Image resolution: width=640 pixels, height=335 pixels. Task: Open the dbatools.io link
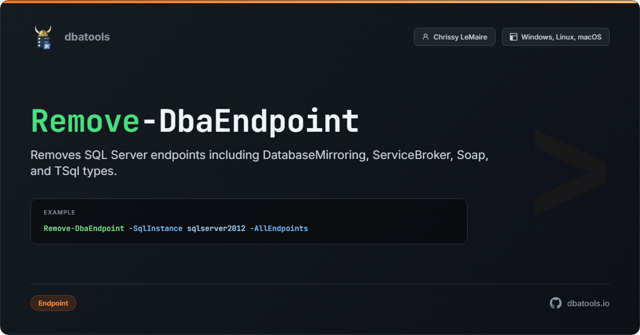coord(588,303)
